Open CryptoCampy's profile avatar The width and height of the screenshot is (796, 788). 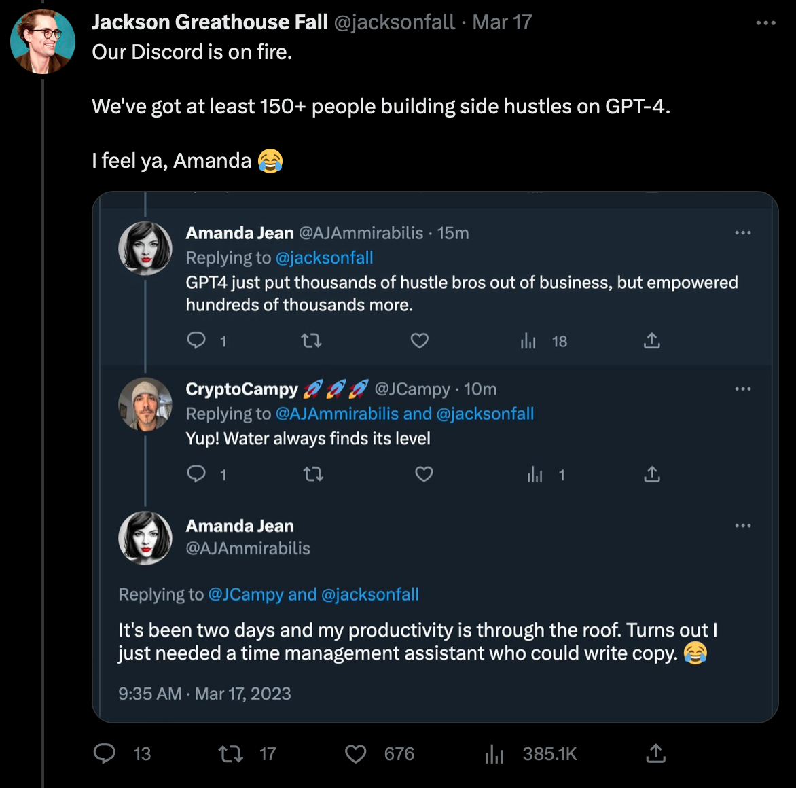coord(145,404)
